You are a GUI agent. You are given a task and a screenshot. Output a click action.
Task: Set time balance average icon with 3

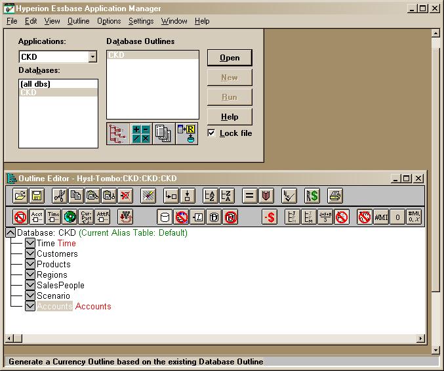pos(325,217)
